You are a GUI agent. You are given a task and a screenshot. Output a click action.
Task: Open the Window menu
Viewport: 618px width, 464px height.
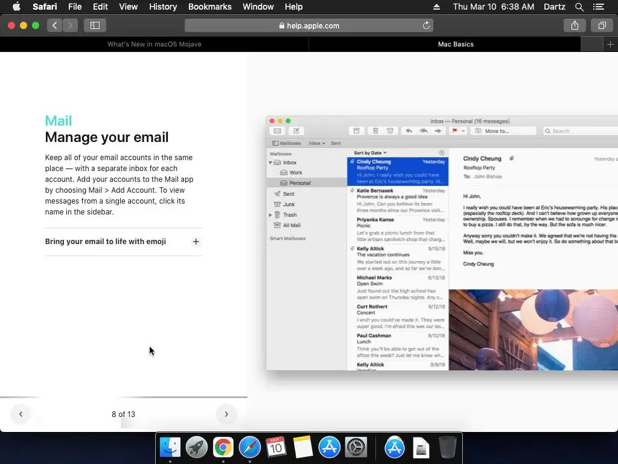(258, 7)
